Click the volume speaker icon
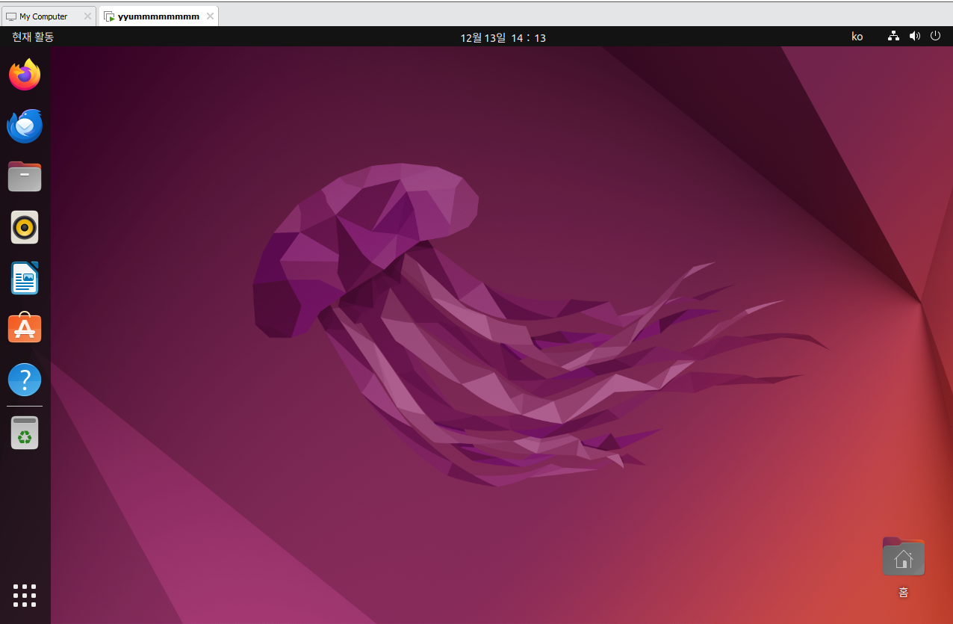The height and width of the screenshot is (624, 953). click(914, 36)
